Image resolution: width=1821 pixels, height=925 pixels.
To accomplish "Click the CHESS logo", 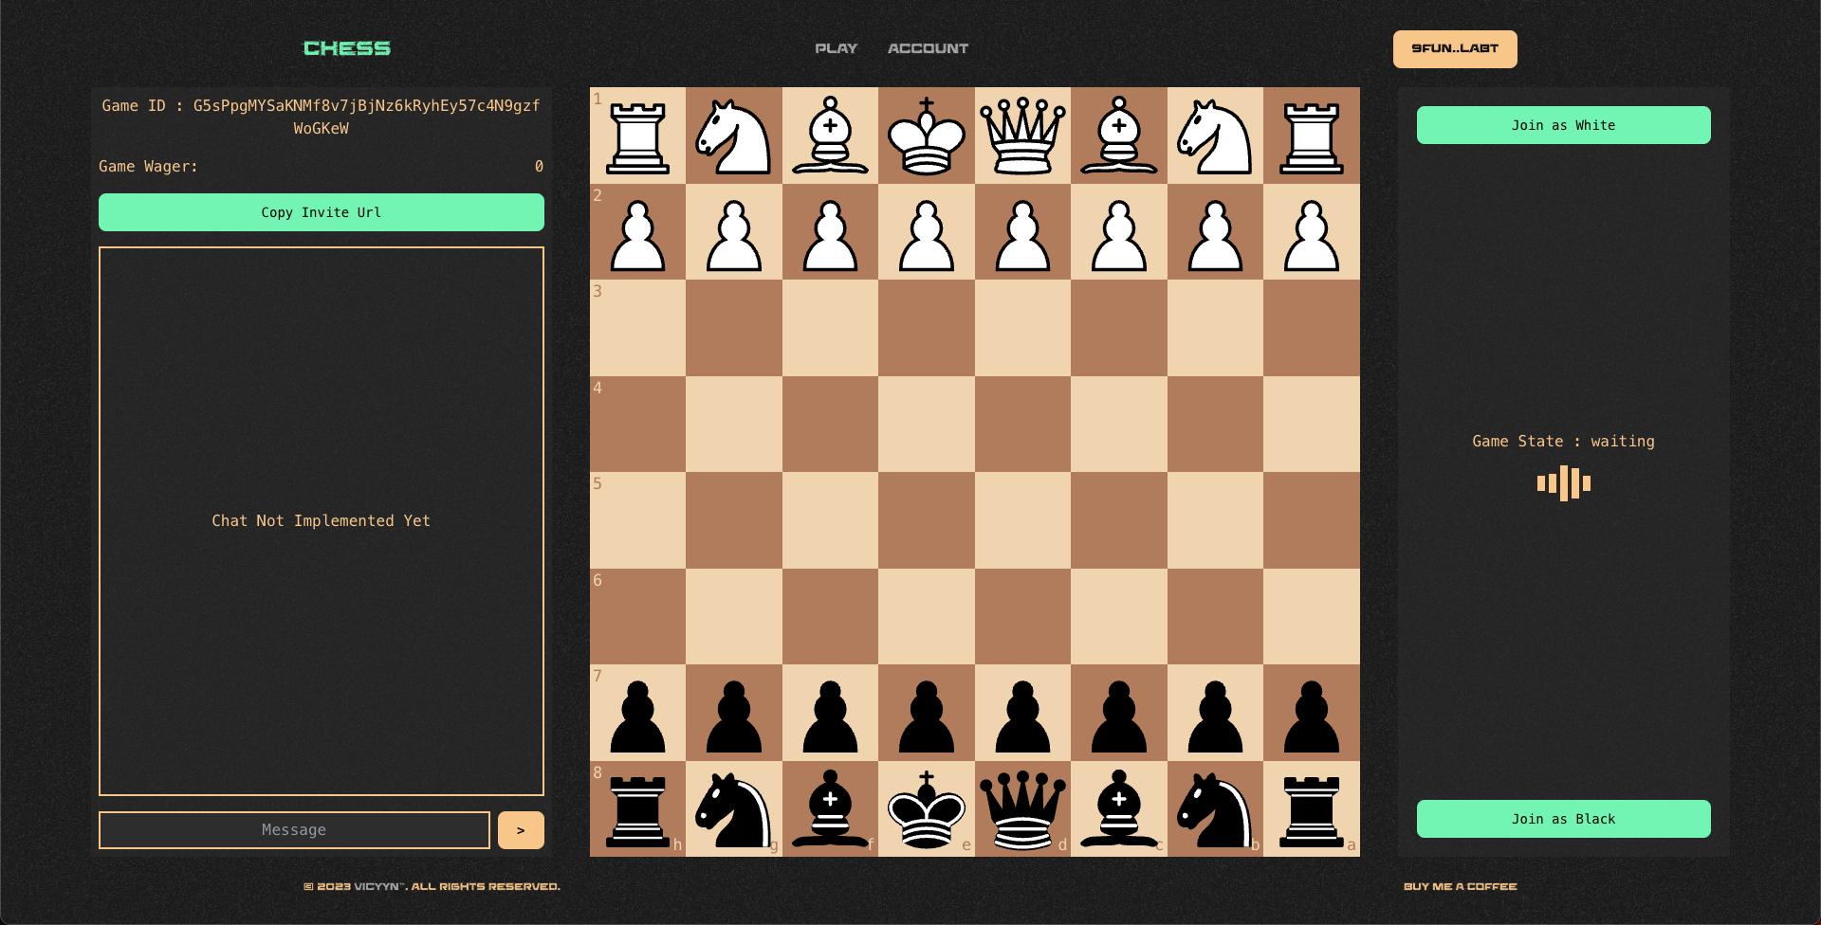I will tap(347, 47).
